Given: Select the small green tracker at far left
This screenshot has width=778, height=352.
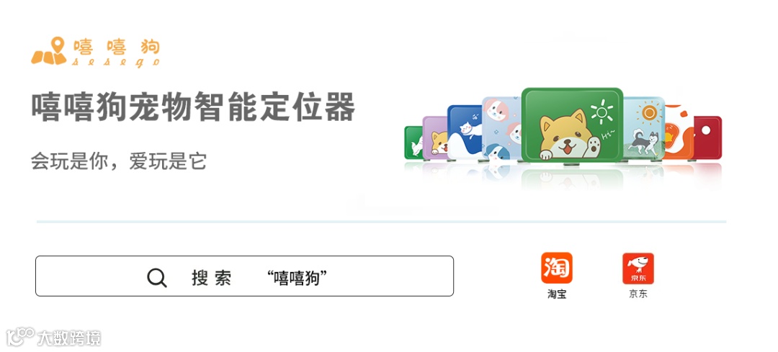Looking at the screenshot, I should pos(413,143).
